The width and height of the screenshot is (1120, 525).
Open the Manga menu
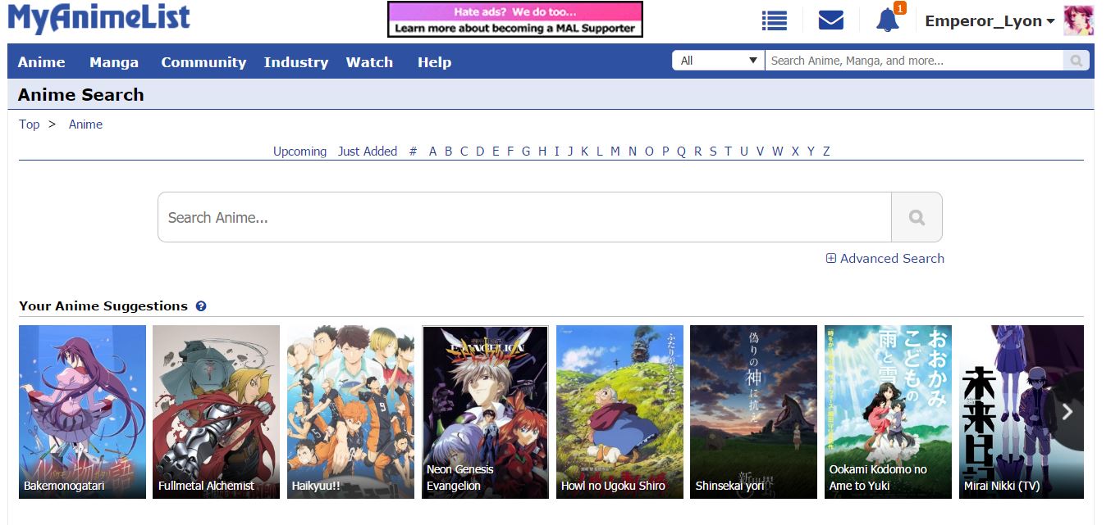114,62
